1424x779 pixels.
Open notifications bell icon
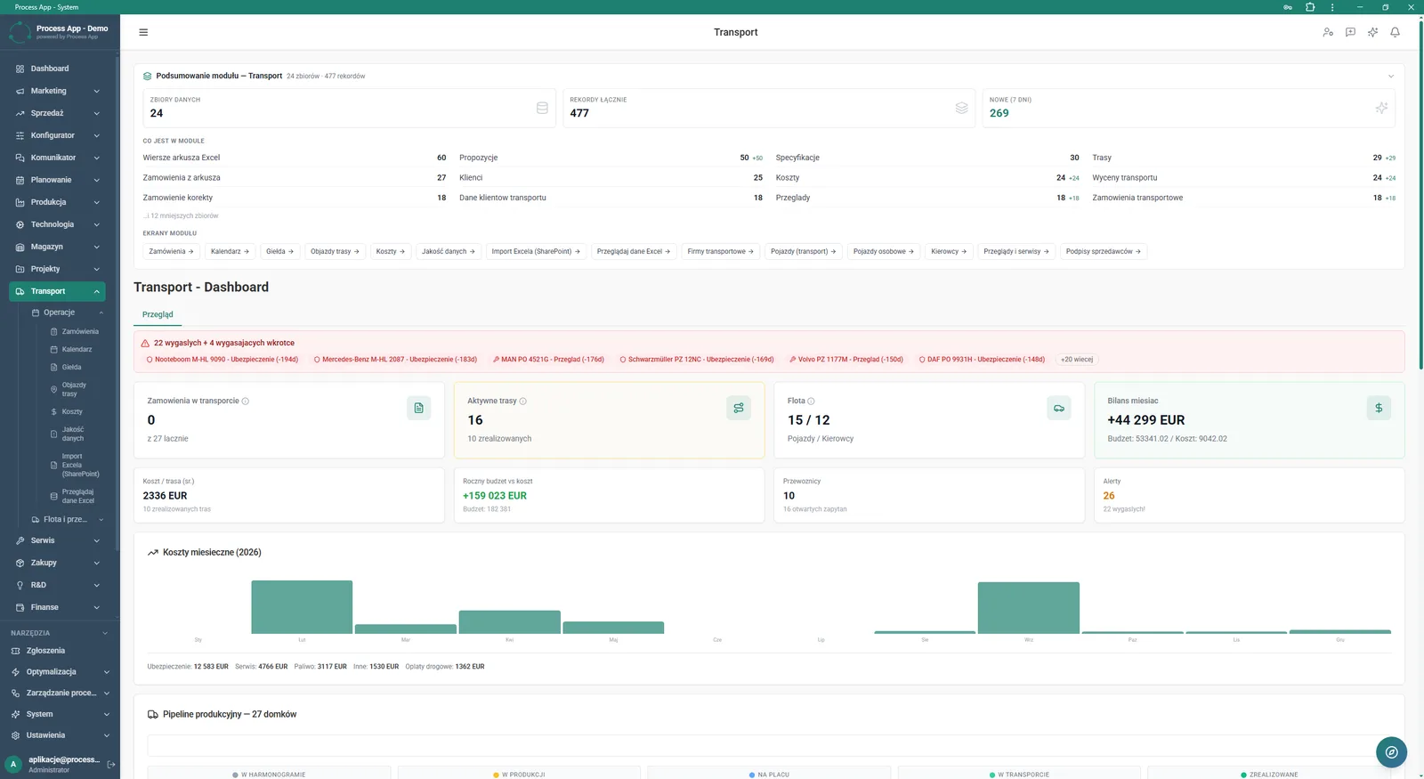point(1395,32)
